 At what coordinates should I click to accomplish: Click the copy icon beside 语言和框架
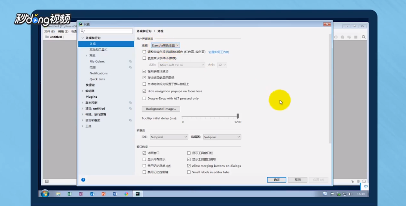coord(130,120)
